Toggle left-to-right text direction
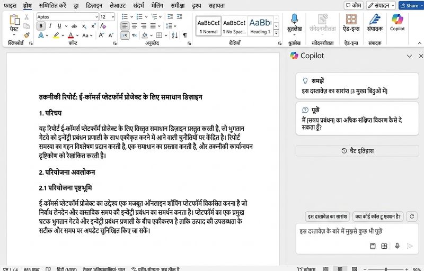Image resolution: width=424 pixels, height=271 pixels. tap(125, 35)
